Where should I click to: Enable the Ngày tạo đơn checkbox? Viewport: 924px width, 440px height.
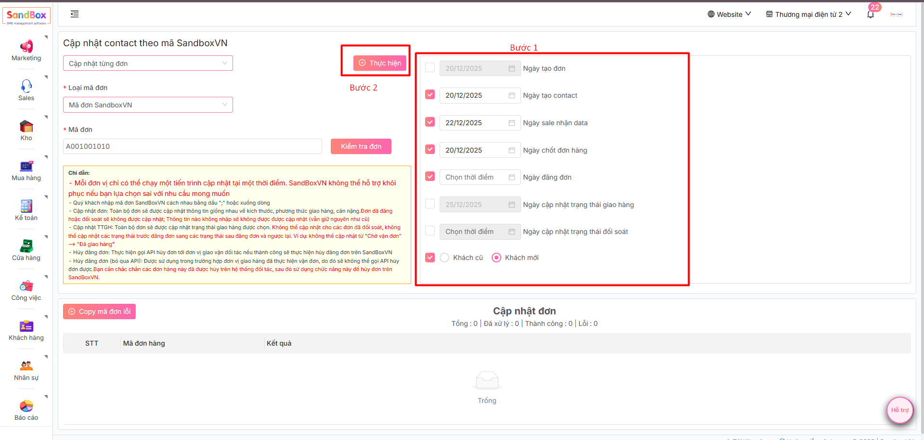pyautogui.click(x=430, y=68)
